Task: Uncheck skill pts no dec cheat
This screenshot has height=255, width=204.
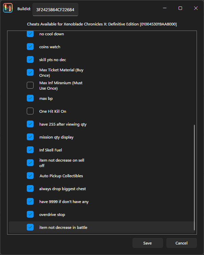Action: tap(30, 59)
